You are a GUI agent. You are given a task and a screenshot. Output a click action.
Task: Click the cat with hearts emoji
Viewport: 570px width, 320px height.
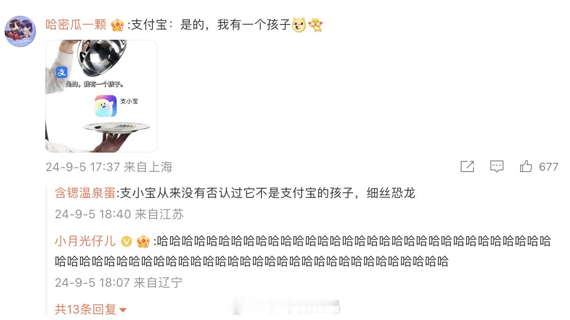[x=315, y=25]
